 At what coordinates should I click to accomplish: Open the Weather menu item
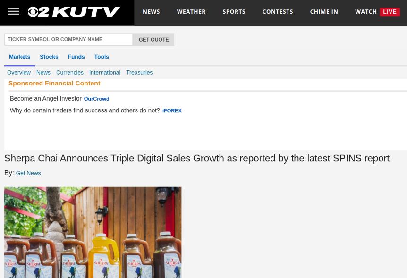coord(191,12)
